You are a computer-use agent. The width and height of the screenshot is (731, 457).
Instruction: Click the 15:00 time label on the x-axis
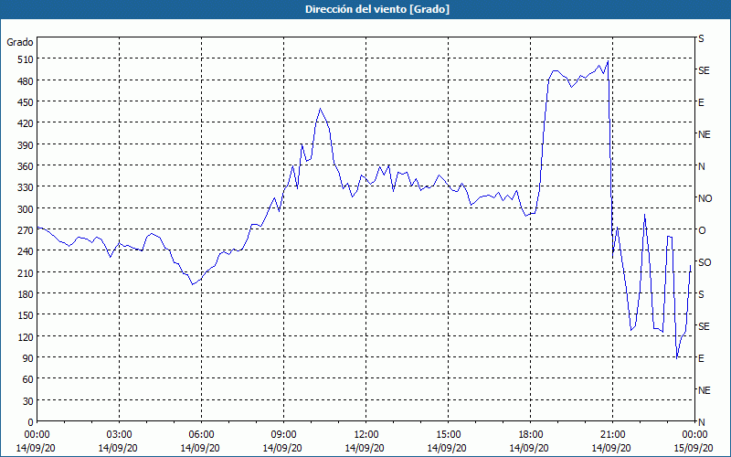(x=448, y=435)
